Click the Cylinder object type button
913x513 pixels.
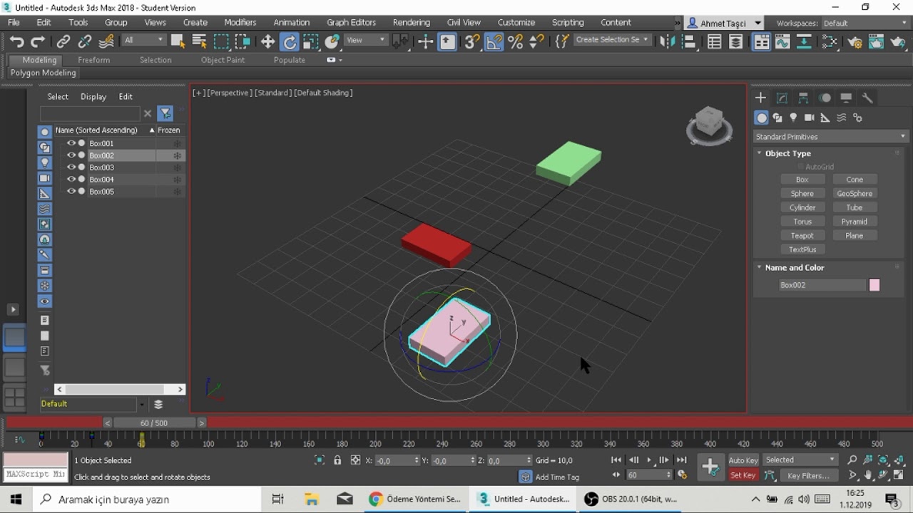tap(802, 208)
